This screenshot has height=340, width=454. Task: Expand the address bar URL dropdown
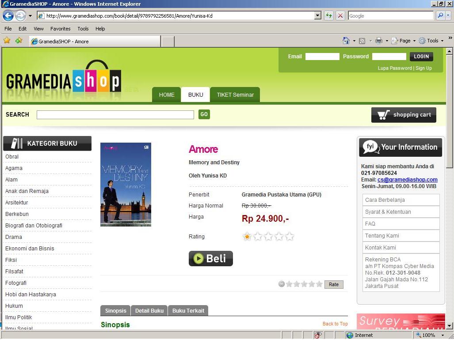click(318, 15)
